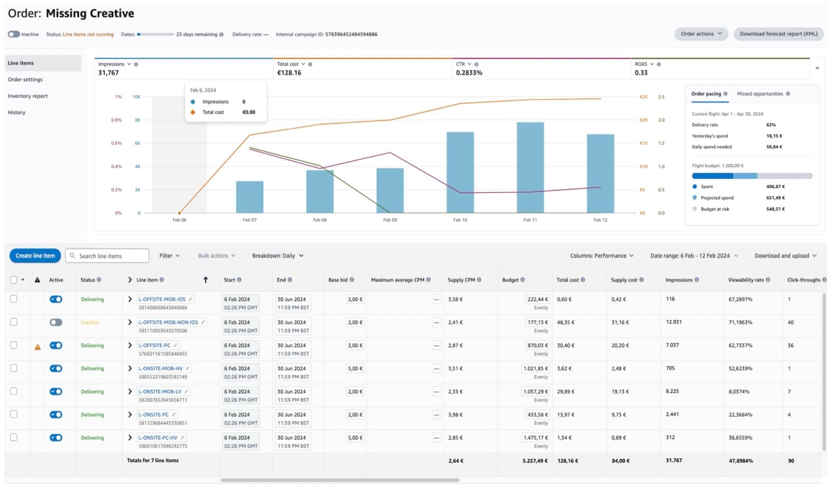Switch to the Missed opportunities tab
Screen dimensions: 840x491
(x=760, y=94)
